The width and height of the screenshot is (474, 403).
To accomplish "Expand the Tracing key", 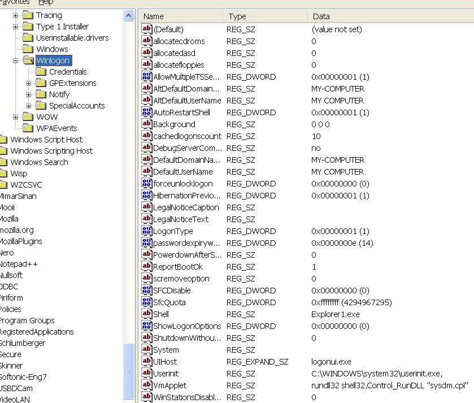I will [16, 15].
